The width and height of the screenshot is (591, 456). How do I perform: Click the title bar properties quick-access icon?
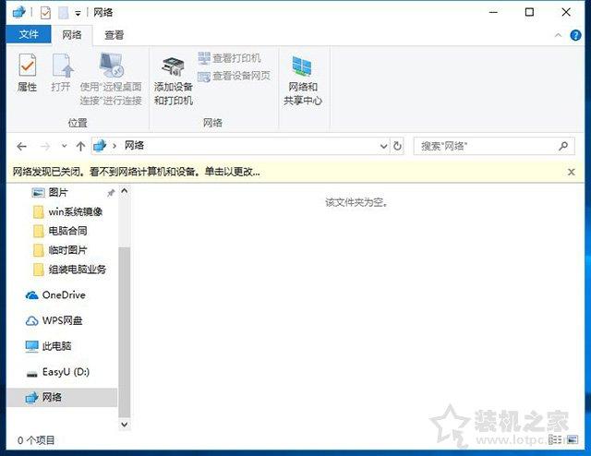point(45,12)
